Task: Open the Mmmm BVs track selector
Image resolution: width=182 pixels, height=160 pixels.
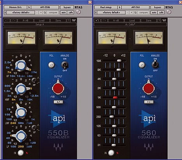Action: [16, 7]
